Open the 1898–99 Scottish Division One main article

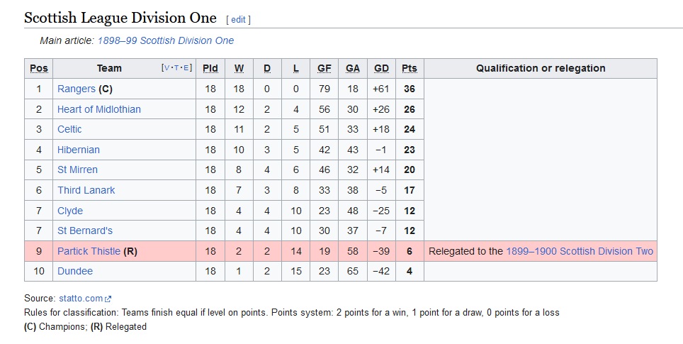point(166,40)
